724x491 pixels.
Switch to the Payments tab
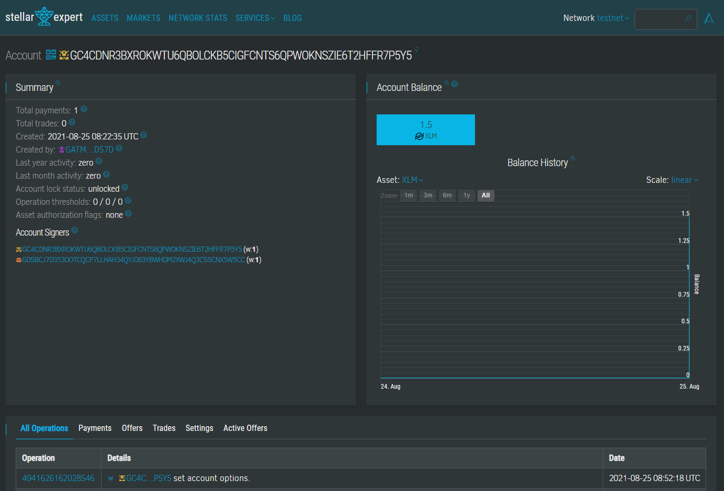(x=95, y=428)
